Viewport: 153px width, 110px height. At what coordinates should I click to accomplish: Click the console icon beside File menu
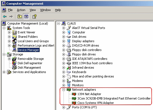click(x=4, y=10)
